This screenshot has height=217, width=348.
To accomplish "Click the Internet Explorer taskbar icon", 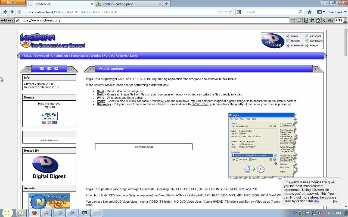I will click(x=60, y=213).
